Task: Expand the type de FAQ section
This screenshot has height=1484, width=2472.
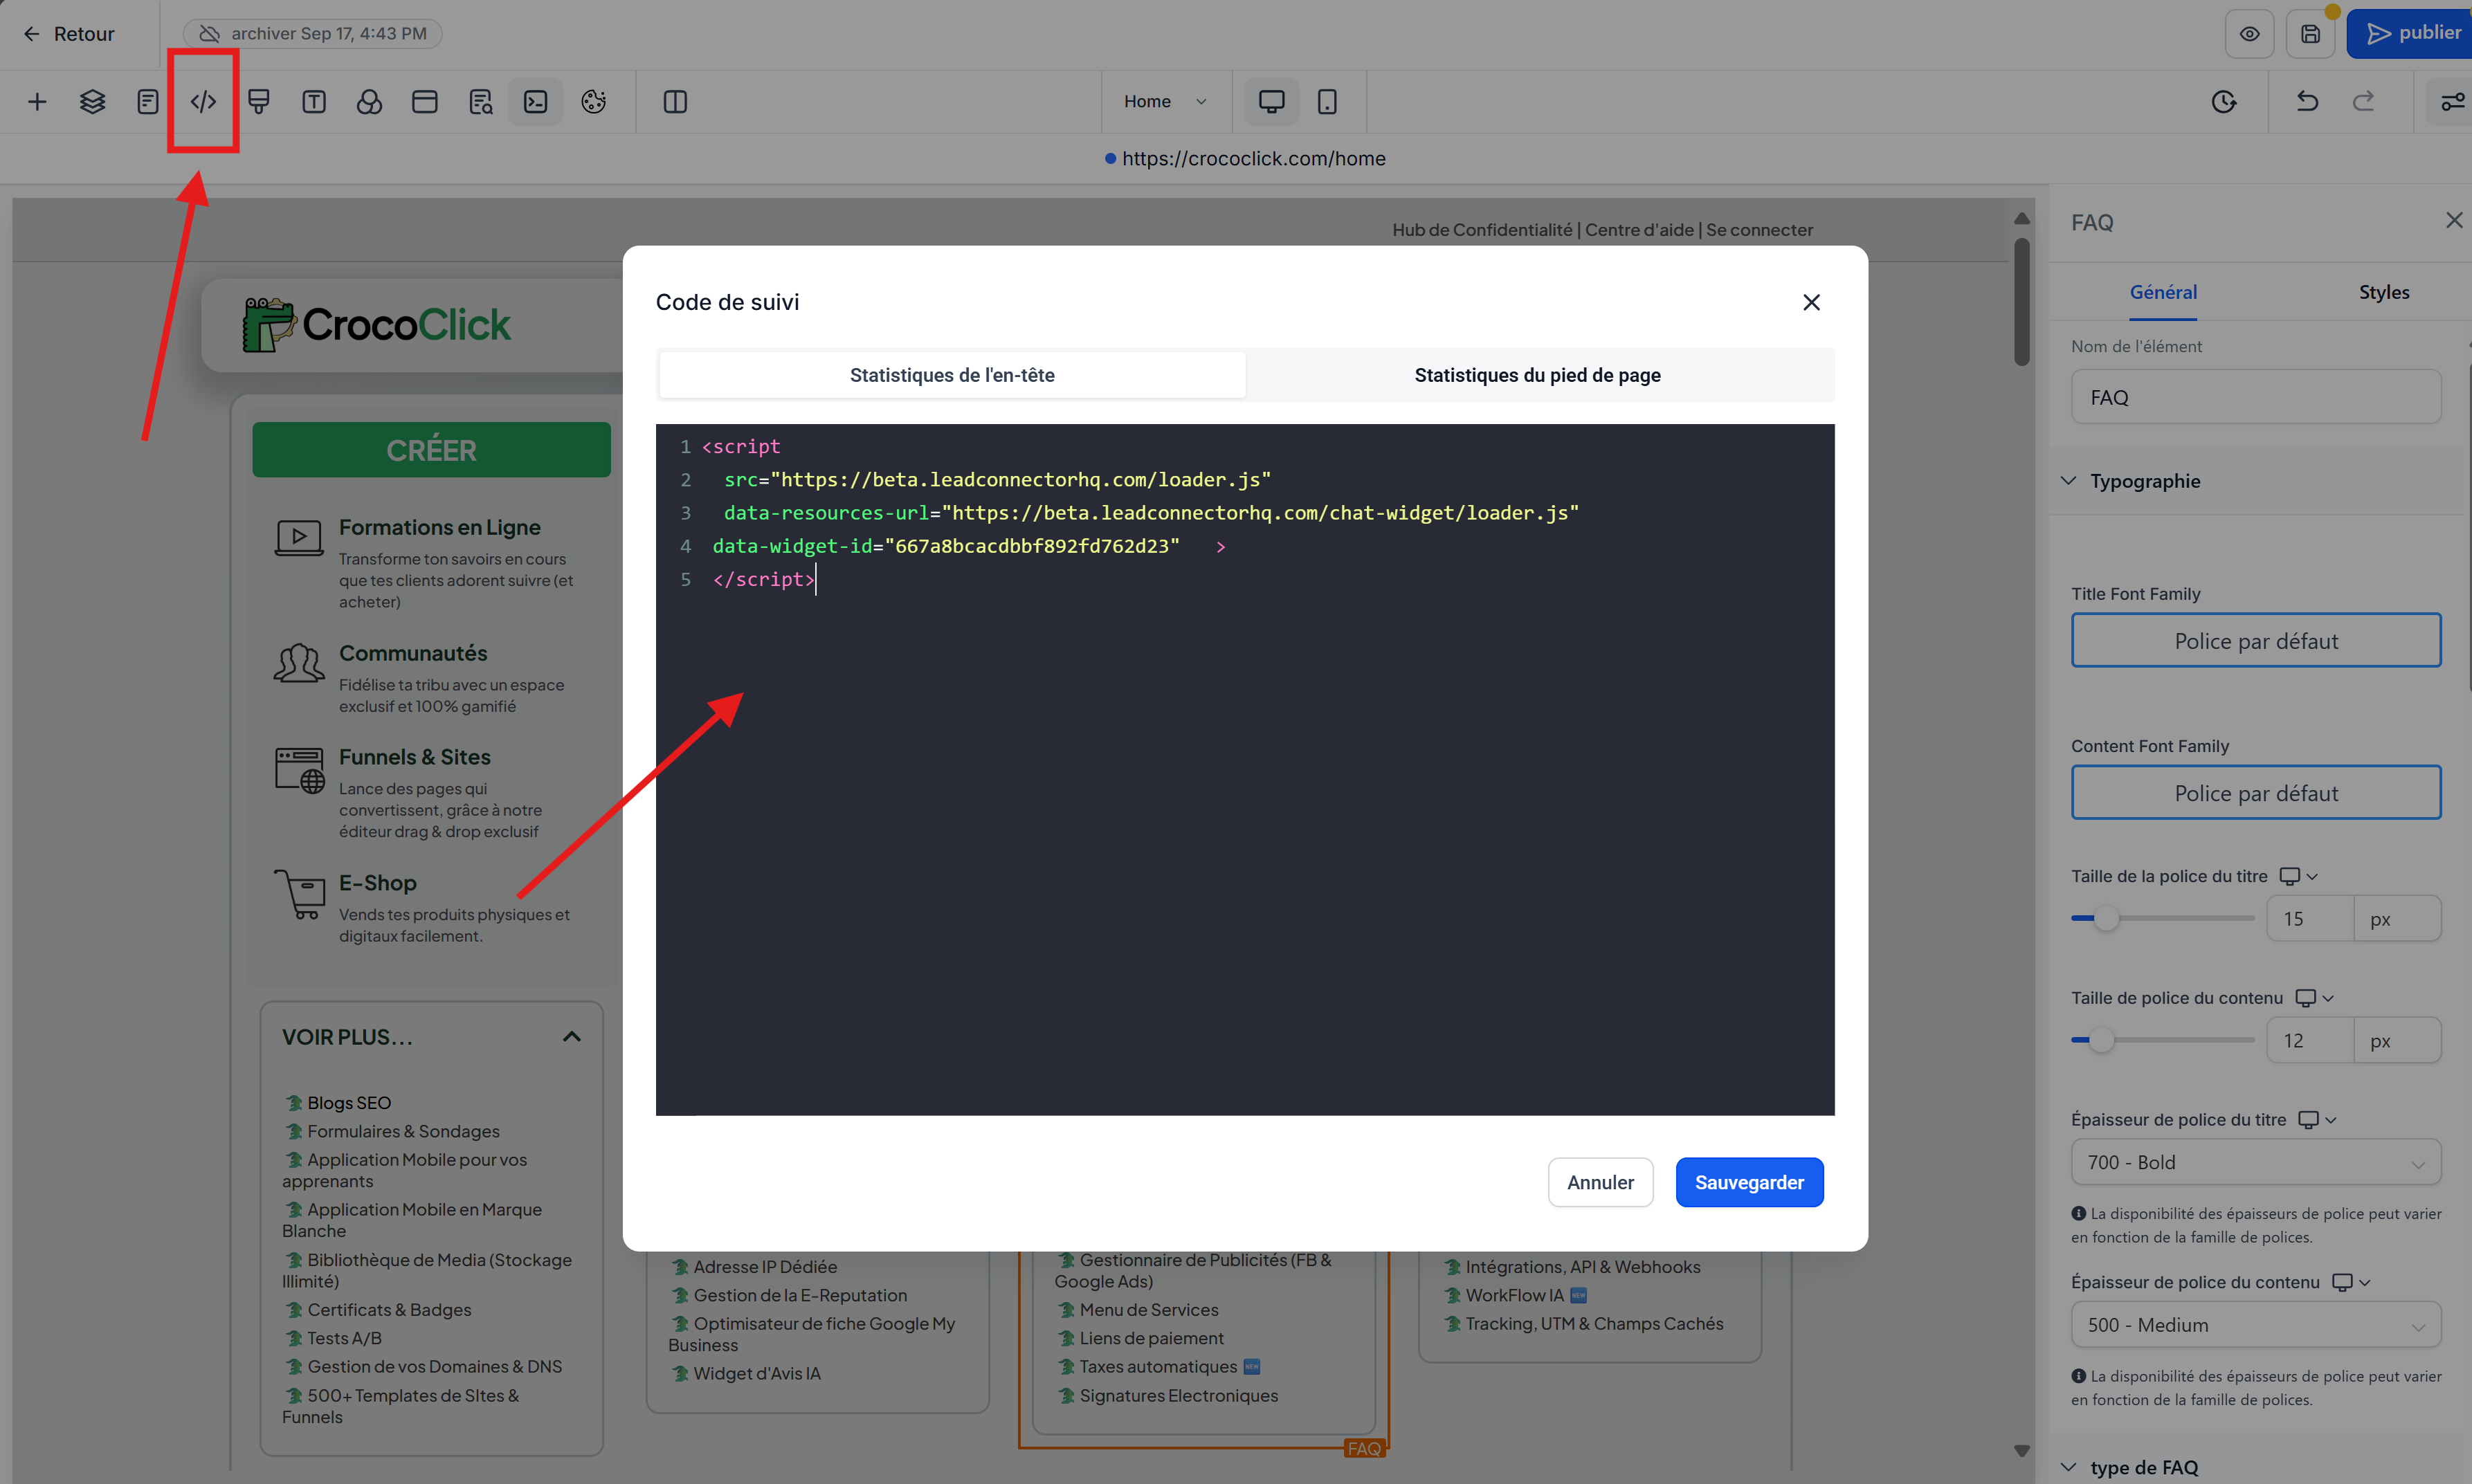Action: tap(2068, 1467)
